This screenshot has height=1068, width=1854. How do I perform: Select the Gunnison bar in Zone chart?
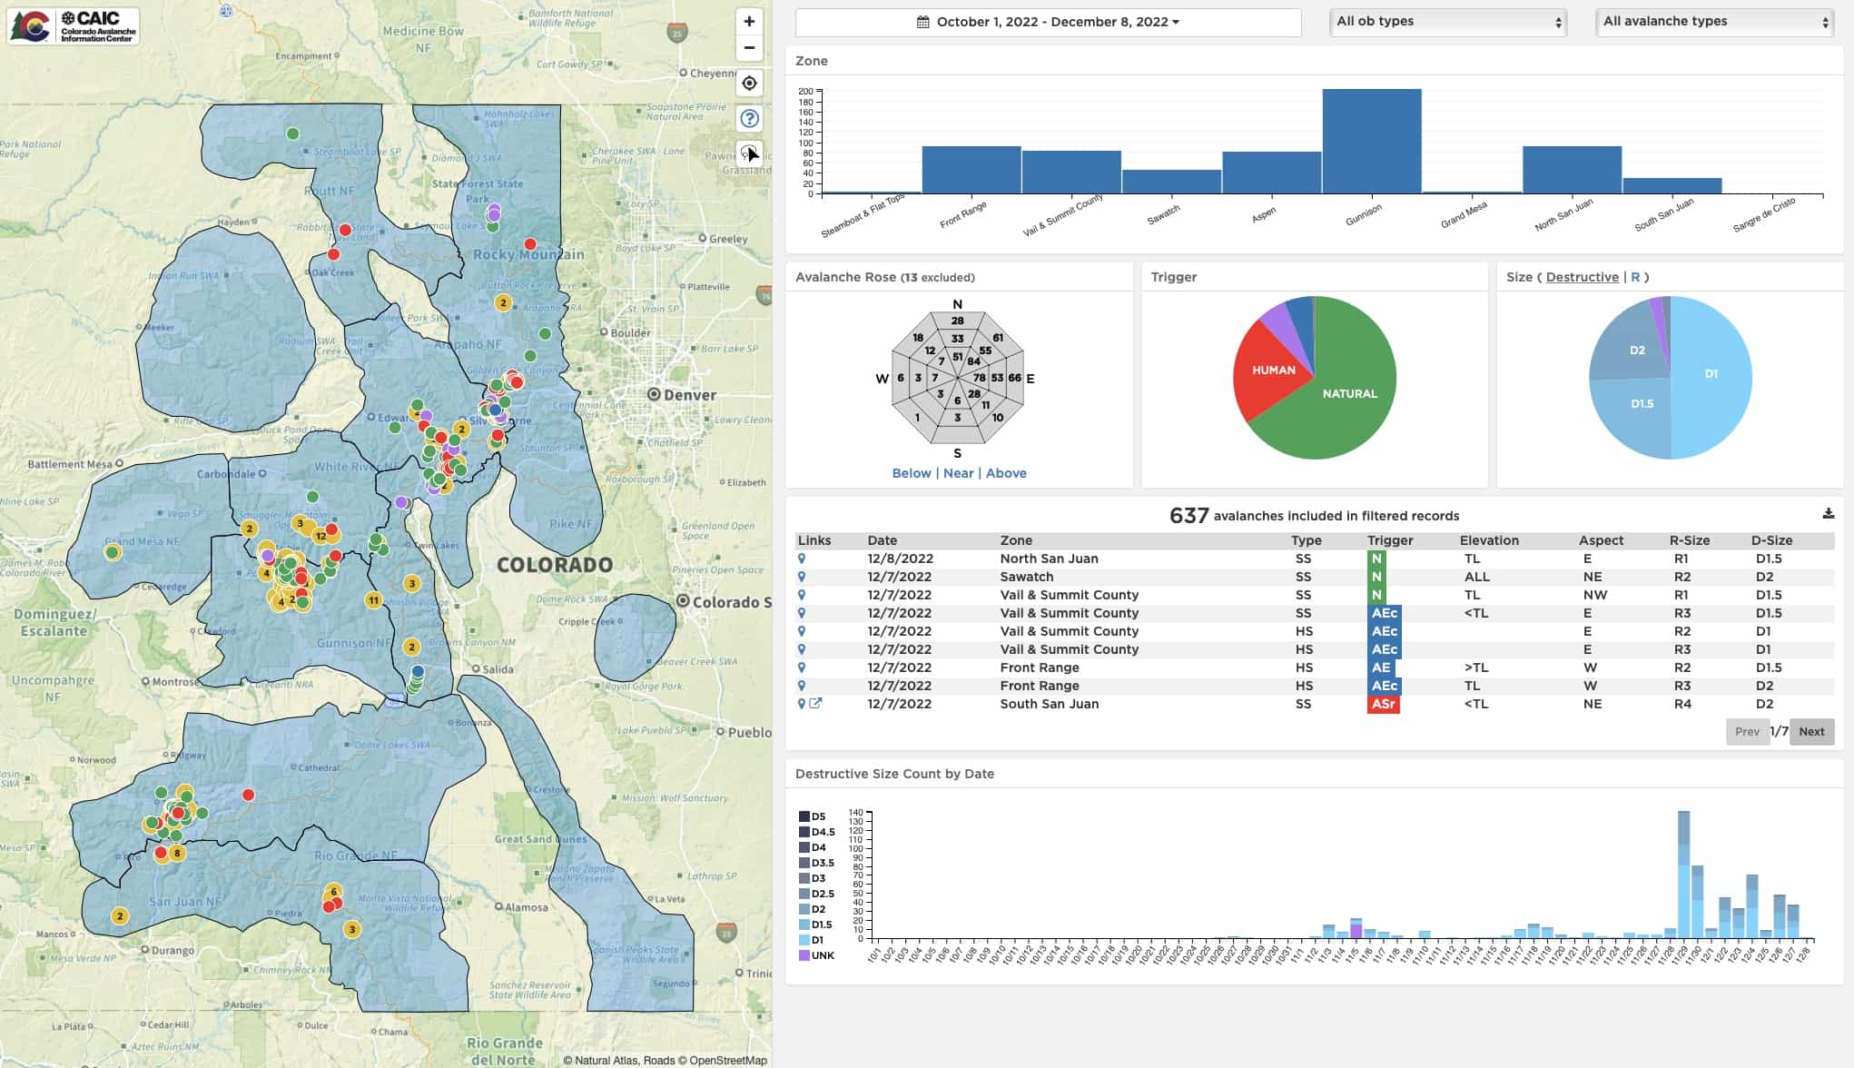(1372, 141)
